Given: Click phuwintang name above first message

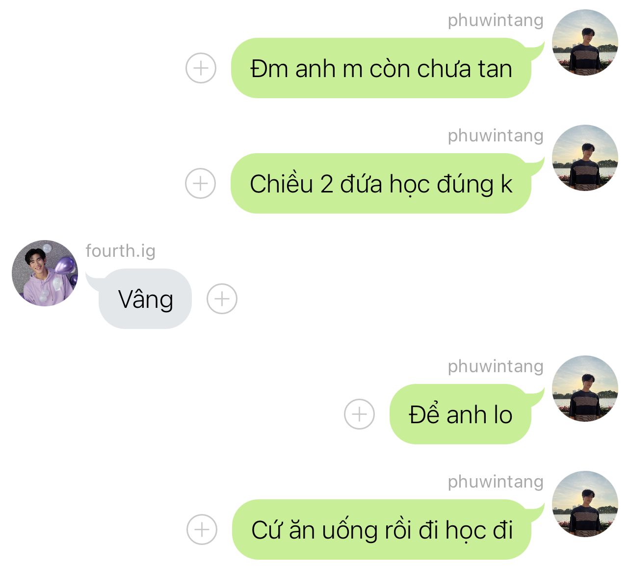Looking at the screenshot, I should tap(496, 21).
